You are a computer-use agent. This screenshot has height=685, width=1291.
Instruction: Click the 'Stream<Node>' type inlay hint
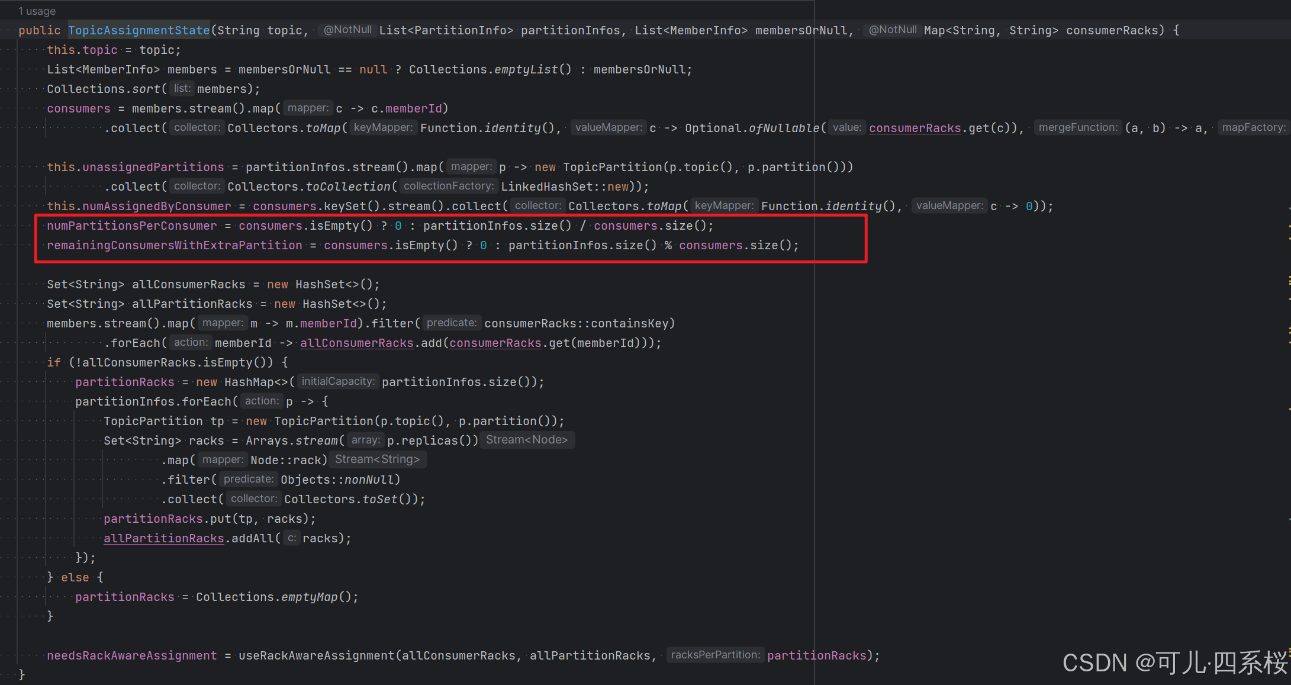coord(526,440)
